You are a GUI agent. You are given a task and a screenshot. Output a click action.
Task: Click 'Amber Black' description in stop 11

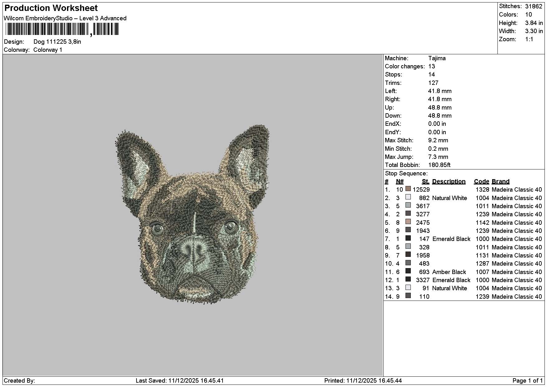click(x=449, y=272)
